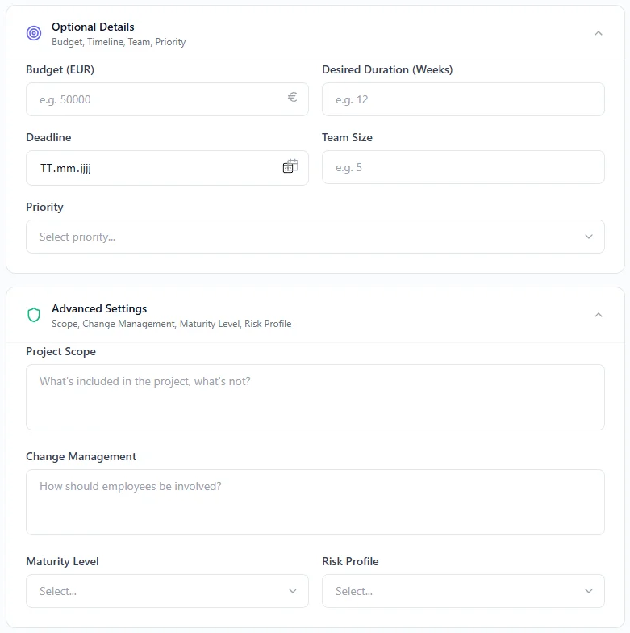The height and width of the screenshot is (633, 630).
Task: Collapse the Advanced Settings section
Action: pos(598,315)
